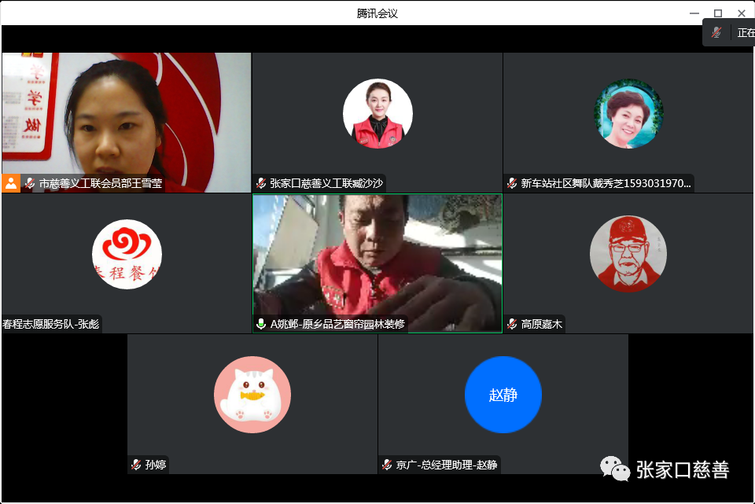Click the red flower logo avatar of 春程志愿服务队
The height and width of the screenshot is (504, 755).
(127, 254)
